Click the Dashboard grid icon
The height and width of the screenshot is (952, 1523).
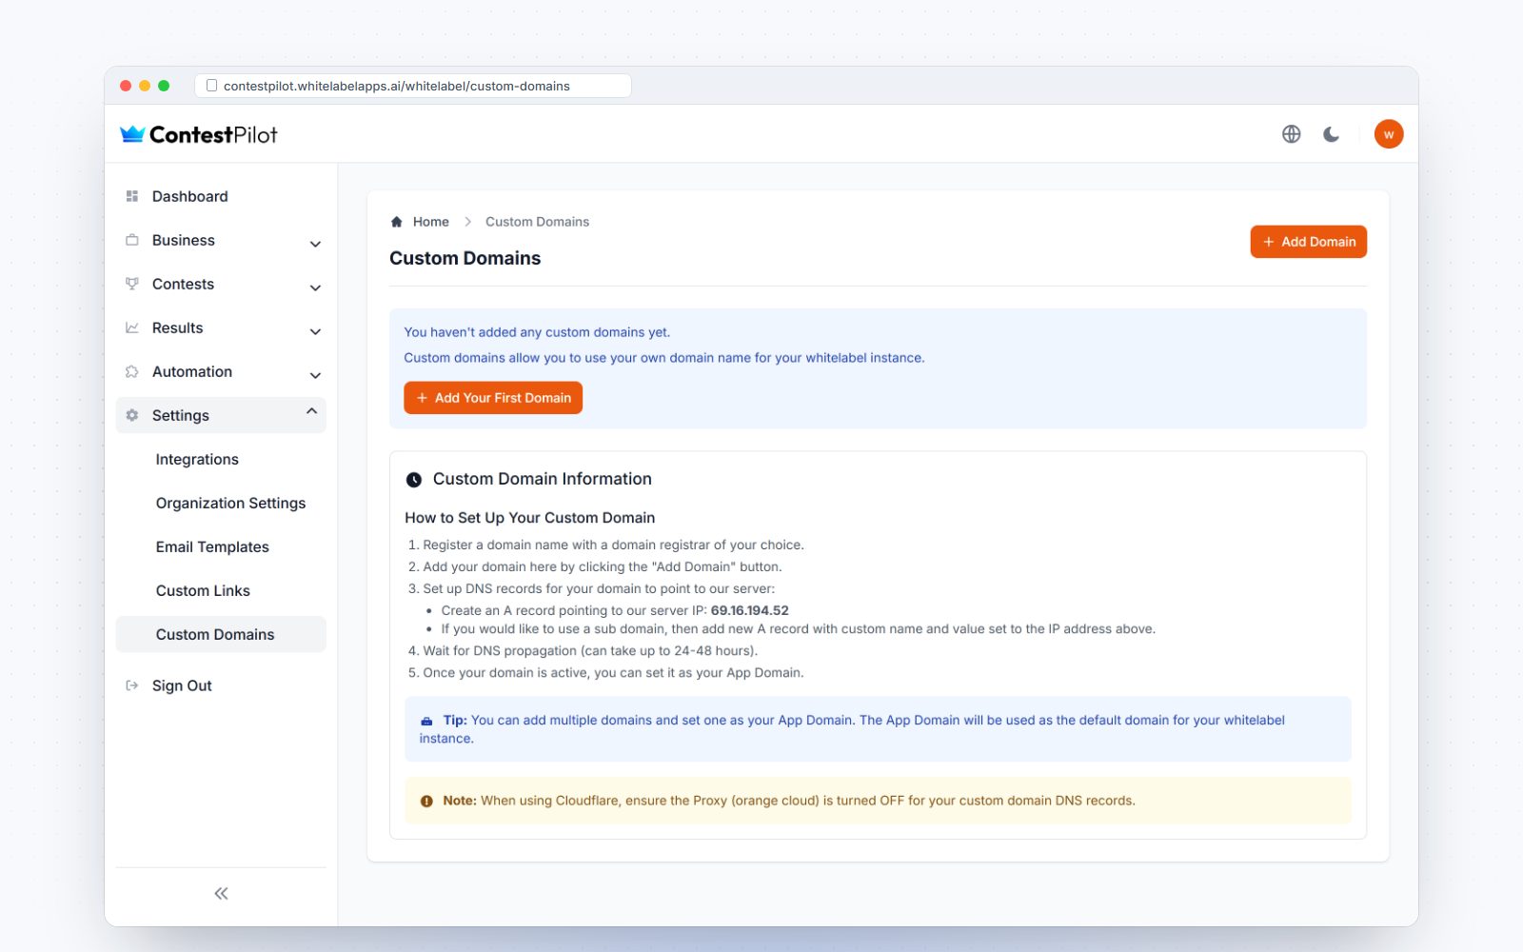(x=132, y=196)
